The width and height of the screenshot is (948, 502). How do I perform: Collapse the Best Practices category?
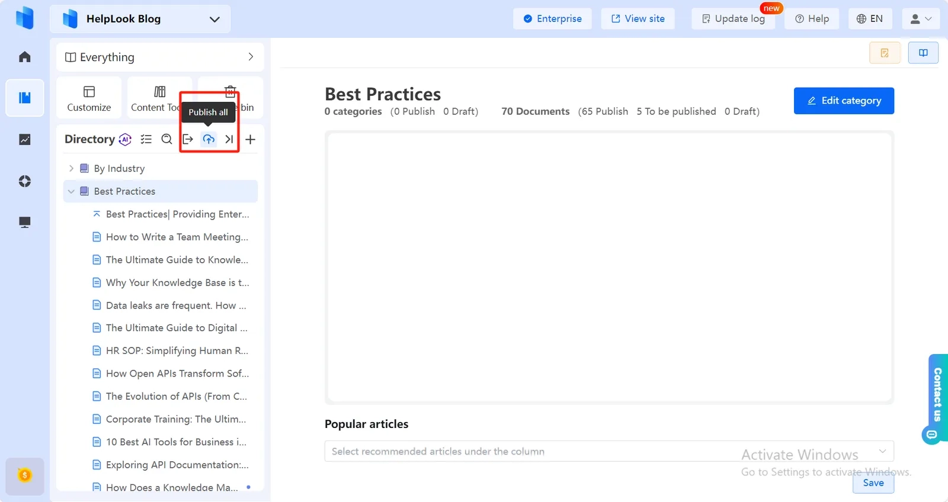[x=71, y=191]
